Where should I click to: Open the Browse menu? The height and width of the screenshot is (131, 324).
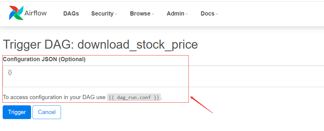coord(140,14)
